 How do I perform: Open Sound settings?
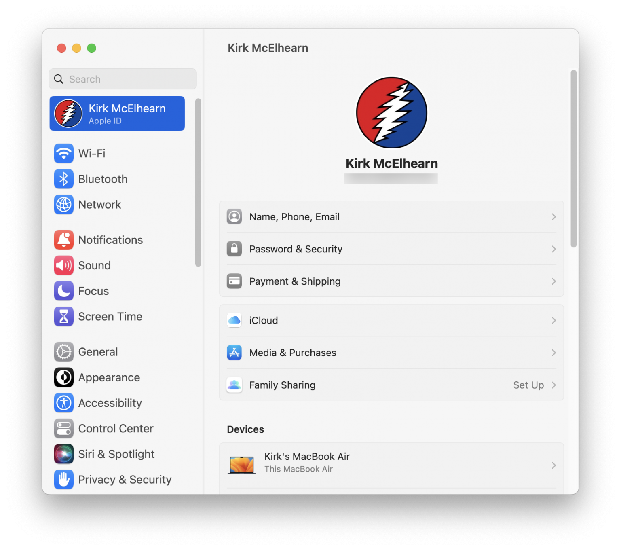[94, 265]
